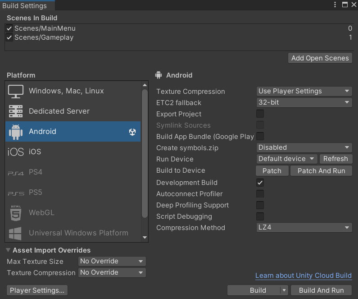Click the Patch button
This screenshot has width=358, height=299.
pyautogui.click(x=272, y=171)
